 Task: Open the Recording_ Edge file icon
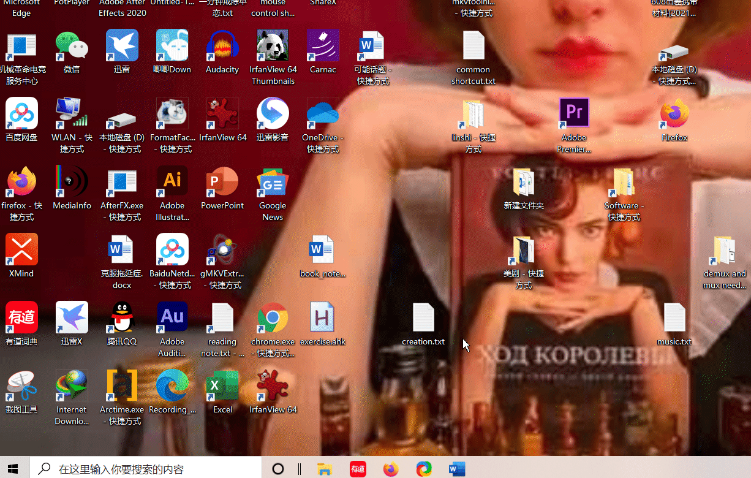[172, 385]
